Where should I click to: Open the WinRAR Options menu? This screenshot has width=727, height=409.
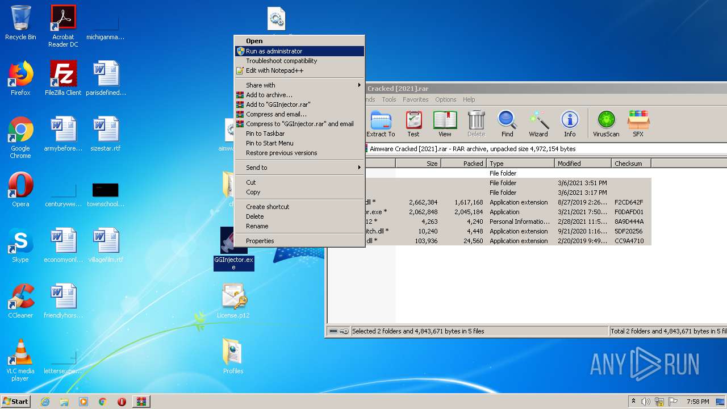[446, 99]
